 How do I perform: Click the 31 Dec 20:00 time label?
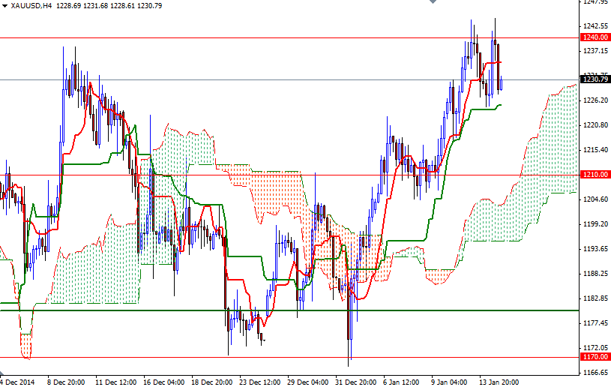356,381
